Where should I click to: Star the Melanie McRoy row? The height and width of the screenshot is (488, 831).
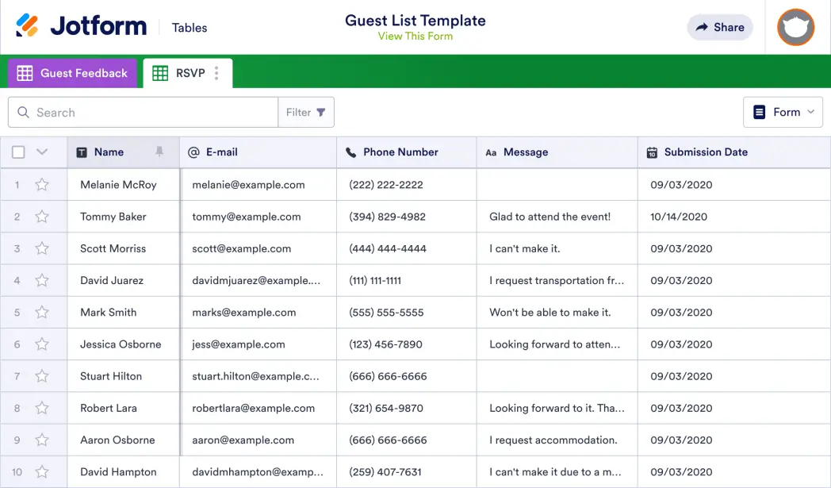click(43, 184)
